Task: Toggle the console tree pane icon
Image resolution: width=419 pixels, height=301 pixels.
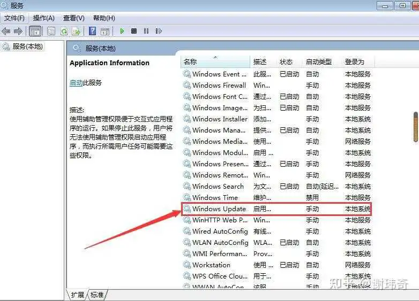Action: click(35, 32)
